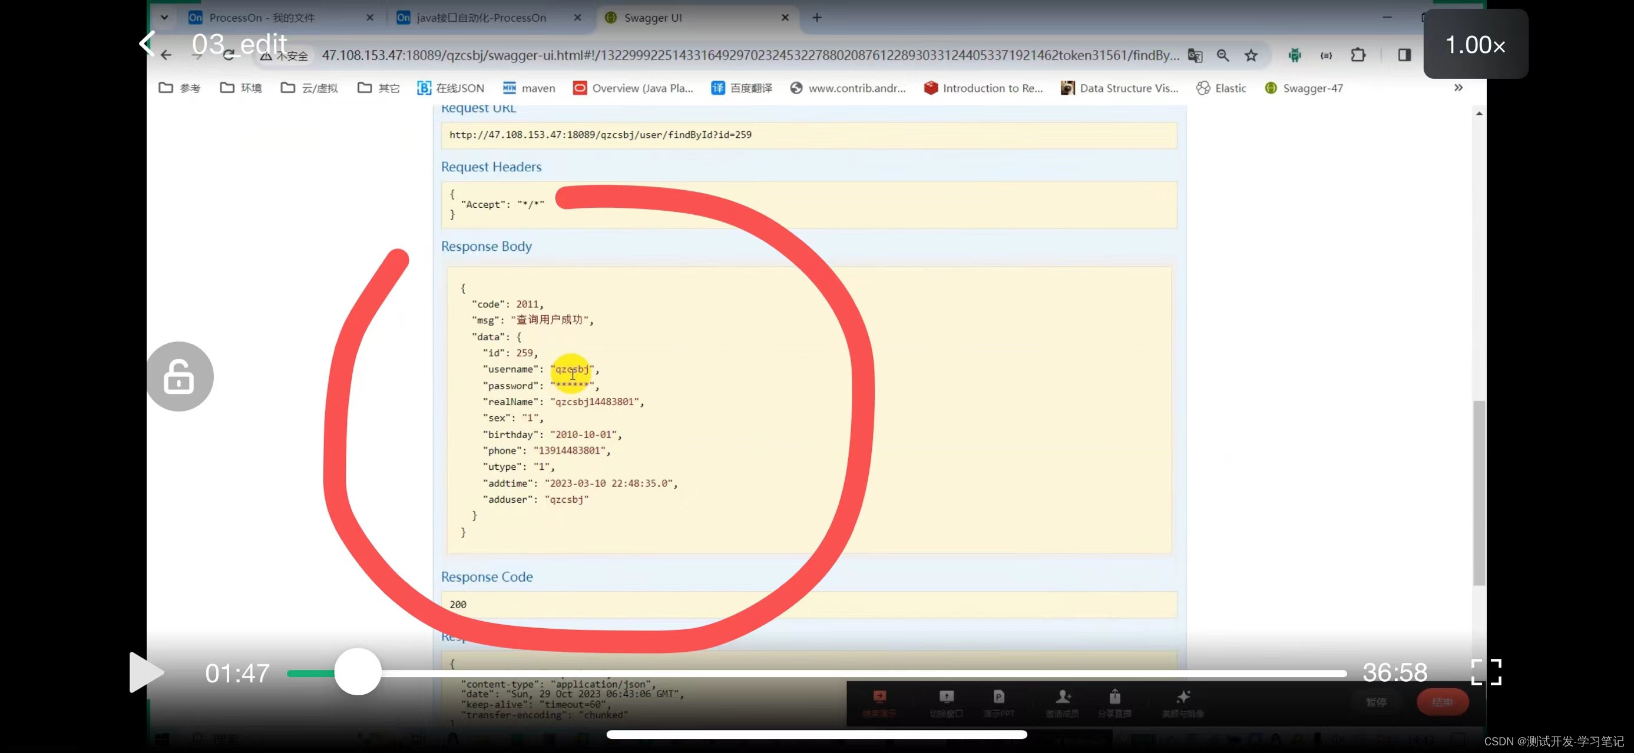The image size is (1634, 753).
Task: Open the Elastic bookmark
Action: 1221,88
